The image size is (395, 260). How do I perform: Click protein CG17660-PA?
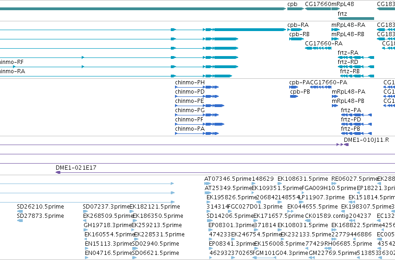click(x=321, y=87)
